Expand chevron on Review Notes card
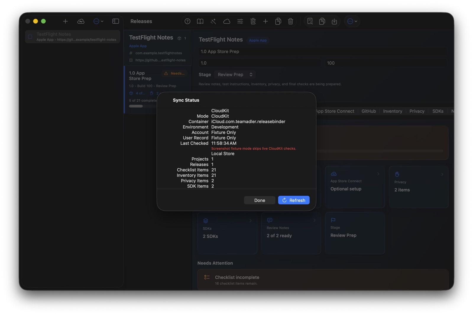Image resolution: width=473 pixels, height=315 pixels. pyautogui.click(x=314, y=220)
